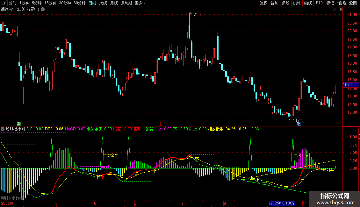
Task: Click the 统计 statistics button
Action: pyautogui.click(x=297, y=3)
